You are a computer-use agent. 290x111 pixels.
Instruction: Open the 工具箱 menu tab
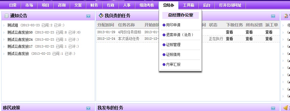(188, 5)
